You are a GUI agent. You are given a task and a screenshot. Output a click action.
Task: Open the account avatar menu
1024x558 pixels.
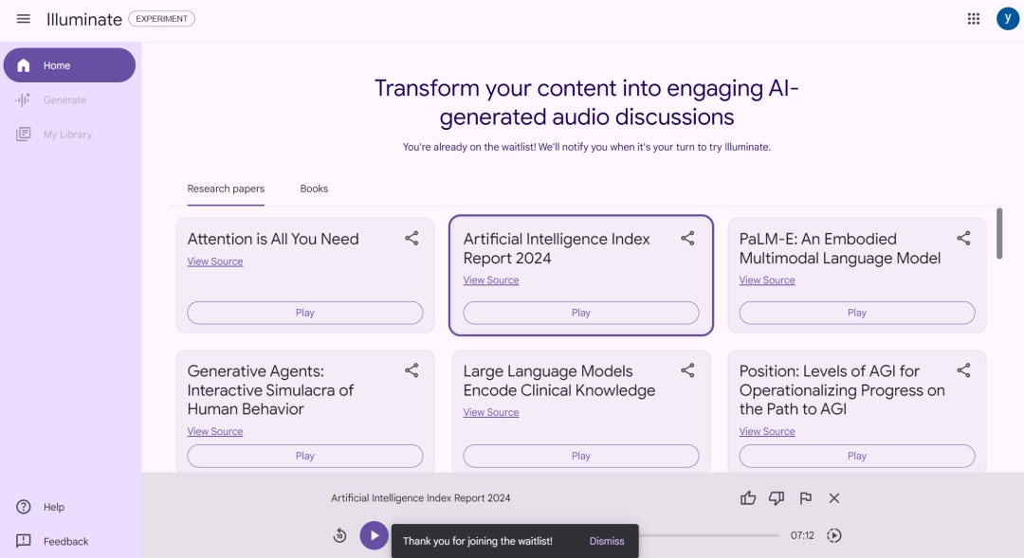[x=1008, y=19]
